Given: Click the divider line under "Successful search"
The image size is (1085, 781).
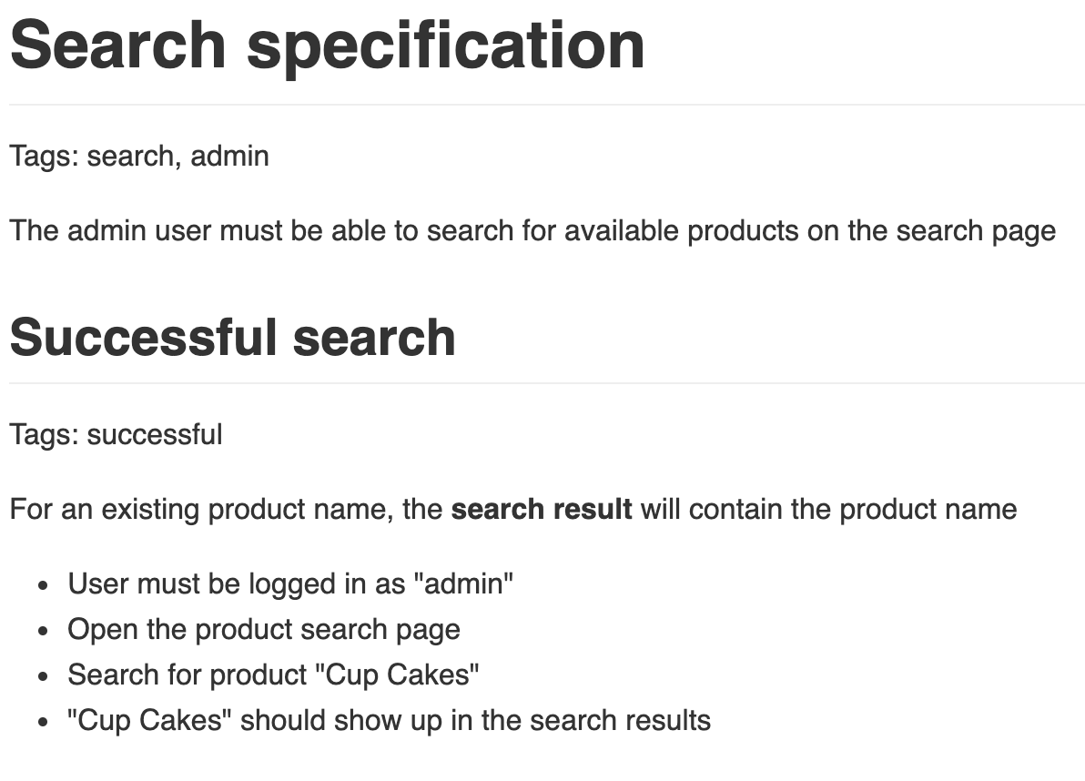Looking at the screenshot, I should click(x=546, y=383).
